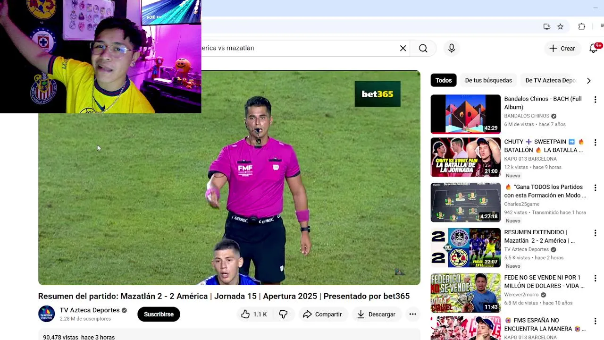Open title Bandalos Chinos - BACH Full Album

tap(543, 103)
